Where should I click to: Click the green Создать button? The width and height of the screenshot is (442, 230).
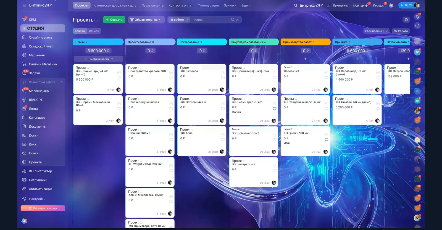[114, 20]
